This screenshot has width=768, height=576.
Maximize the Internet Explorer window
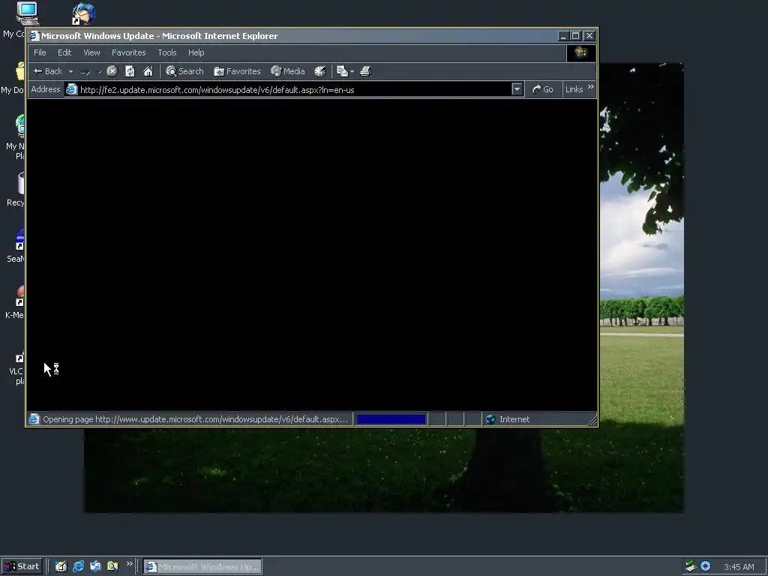[576, 36]
